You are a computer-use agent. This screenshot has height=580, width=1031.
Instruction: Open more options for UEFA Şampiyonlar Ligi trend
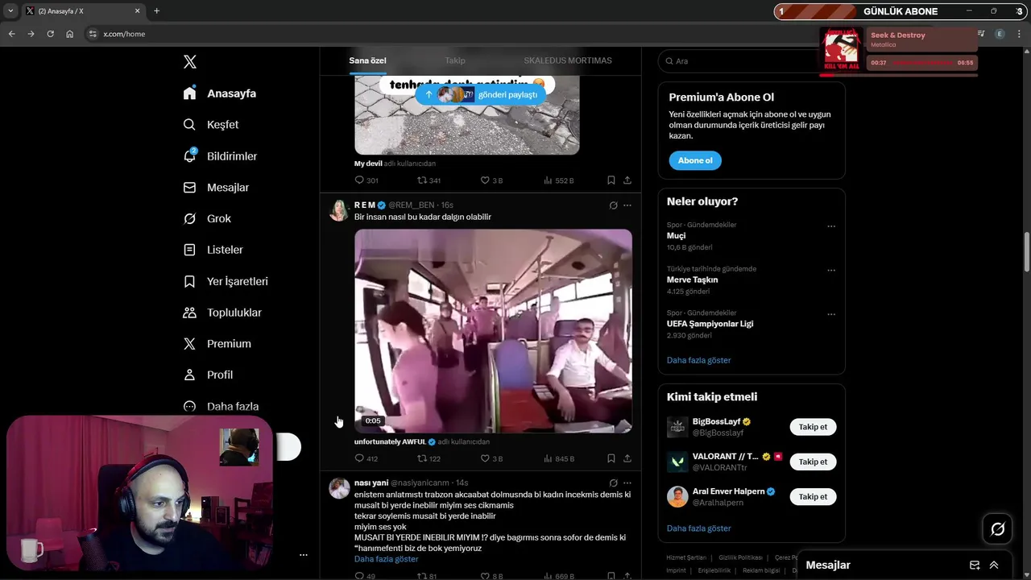(x=831, y=314)
